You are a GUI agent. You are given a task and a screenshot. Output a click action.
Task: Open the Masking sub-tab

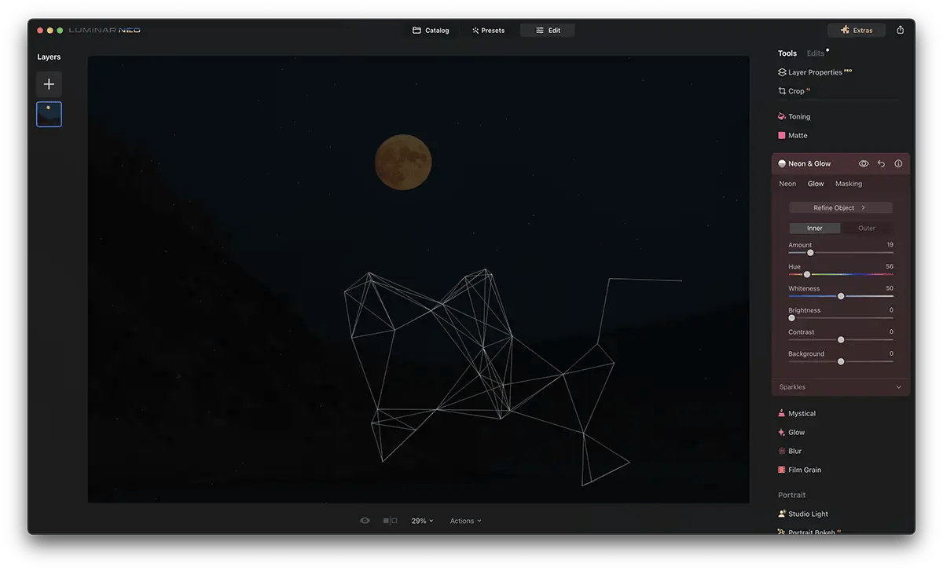[849, 184]
